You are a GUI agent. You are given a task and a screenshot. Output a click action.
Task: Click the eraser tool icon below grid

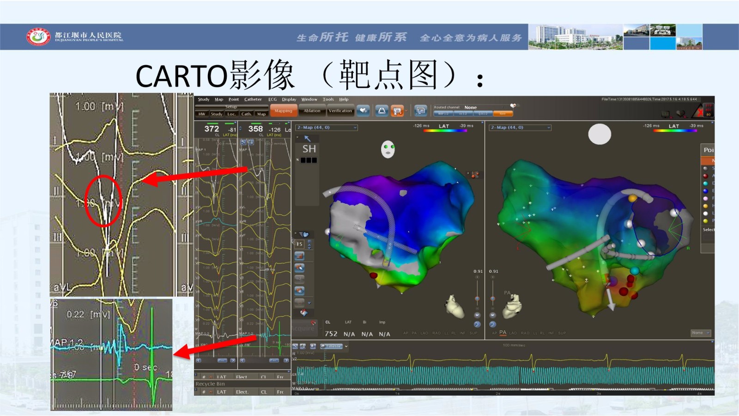tap(299, 267)
